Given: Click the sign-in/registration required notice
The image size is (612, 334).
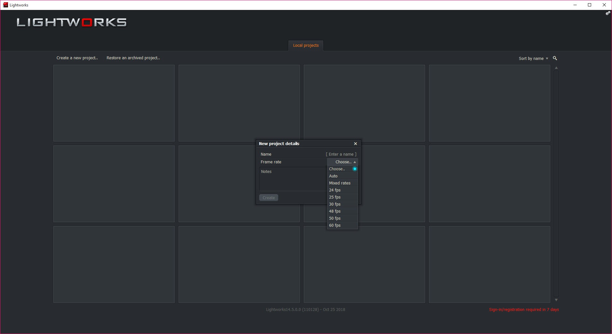Looking at the screenshot, I should 524,310.
